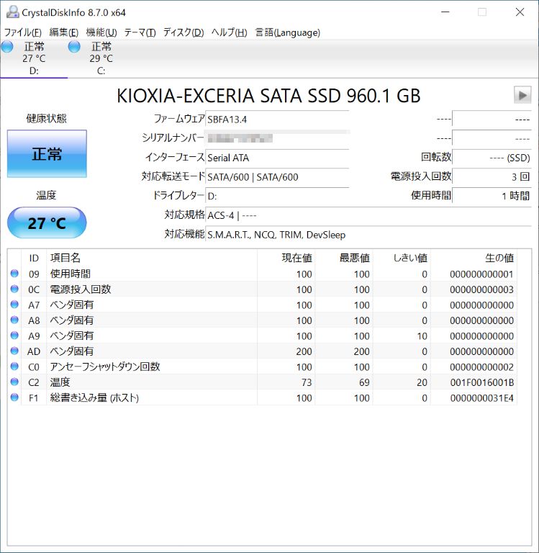
Task: Click the next disk arrow button
Action: 522,95
